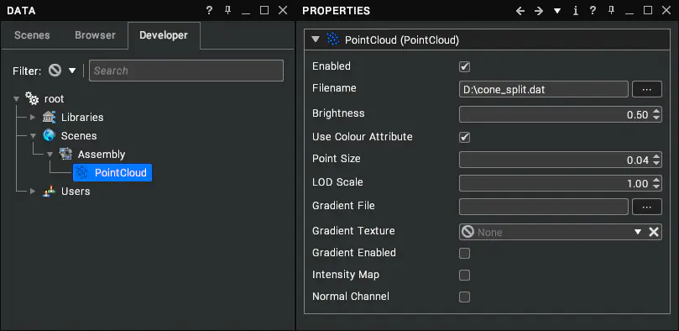
Task: Collapse the Scenes tree node
Action: point(33,135)
